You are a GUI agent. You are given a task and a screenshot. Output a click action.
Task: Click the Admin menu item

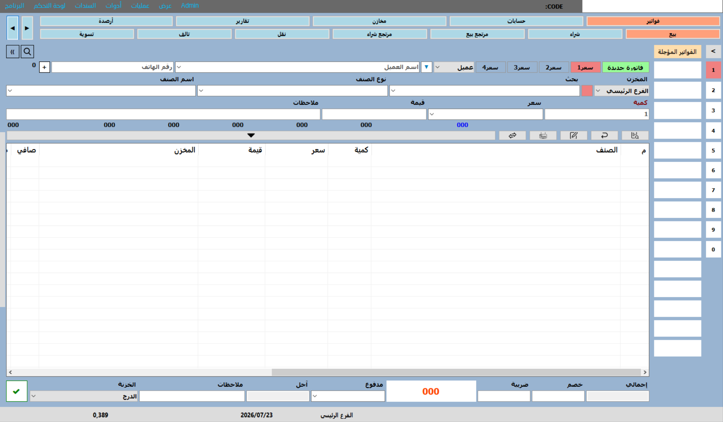tap(190, 6)
